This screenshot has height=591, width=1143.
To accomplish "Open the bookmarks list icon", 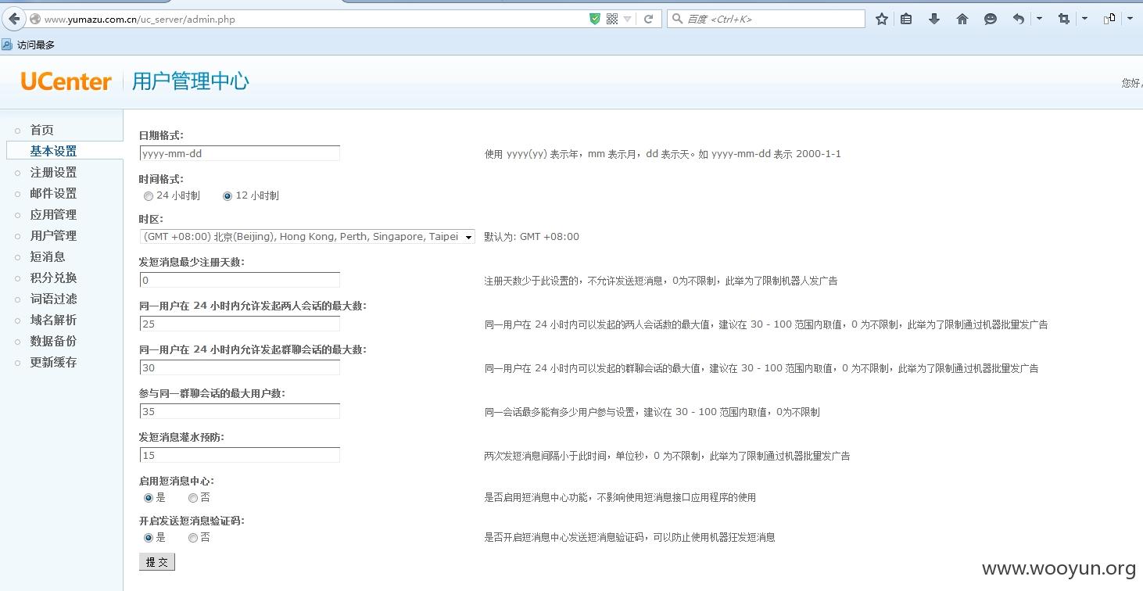I will [906, 19].
